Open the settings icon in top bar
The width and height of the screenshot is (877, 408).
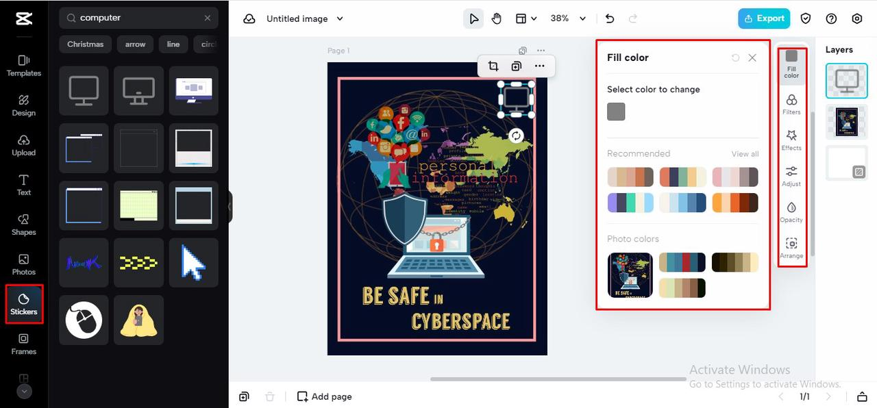(856, 18)
